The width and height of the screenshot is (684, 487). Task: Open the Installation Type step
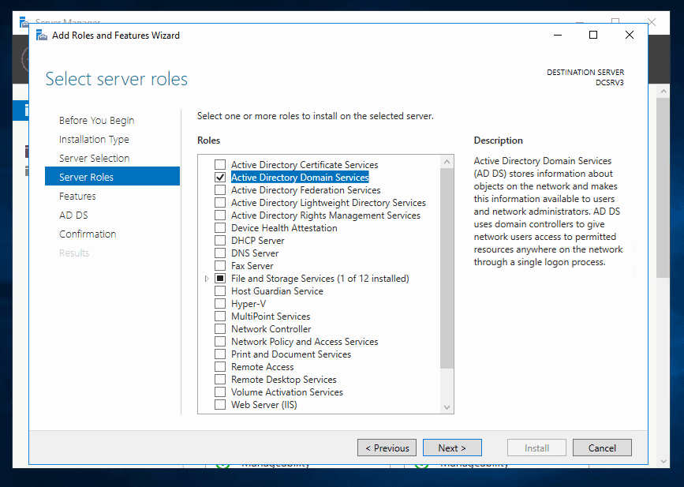94,139
